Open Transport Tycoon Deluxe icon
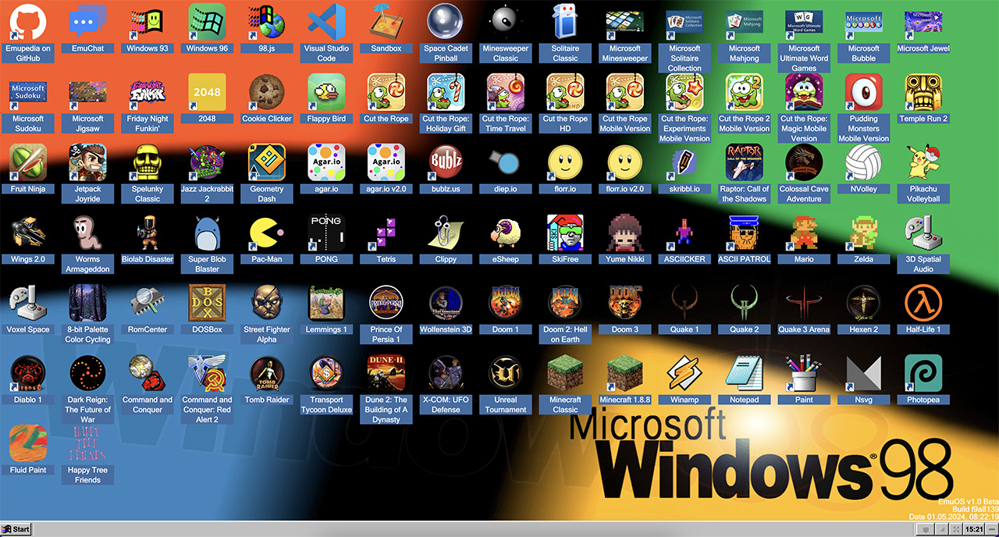 pos(326,373)
